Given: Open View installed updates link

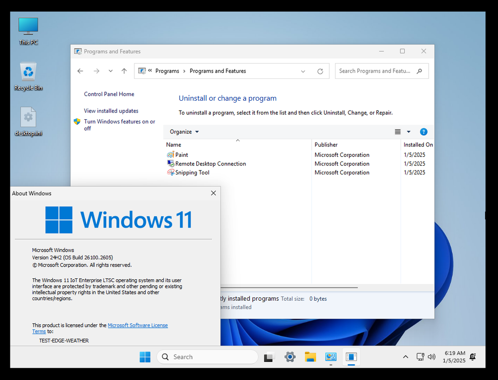Looking at the screenshot, I should pyautogui.click(x=111, y=111).
